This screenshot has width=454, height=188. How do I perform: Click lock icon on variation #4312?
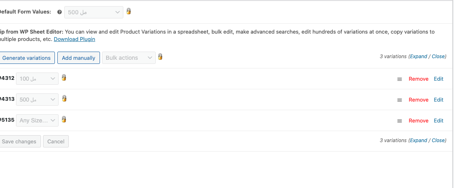64,77
